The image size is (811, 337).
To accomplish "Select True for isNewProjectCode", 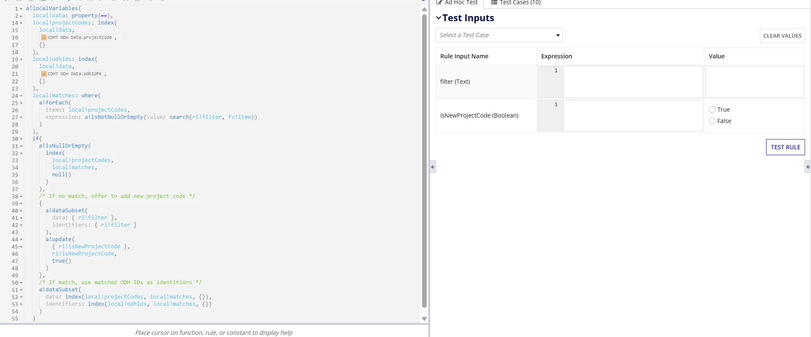I will [712, 110].
